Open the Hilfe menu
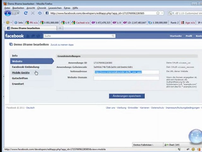 click(75, 8)
